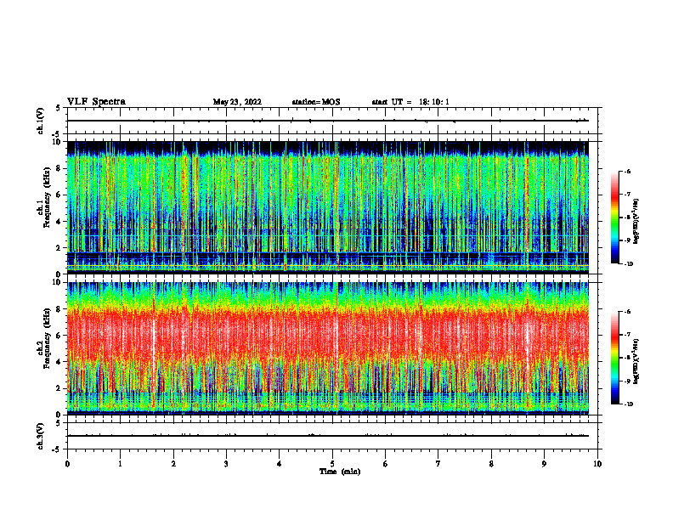The height and width of the screenshot is (520, 673).
Task: Click the time-axis tick label "1"
Action: 120,464
